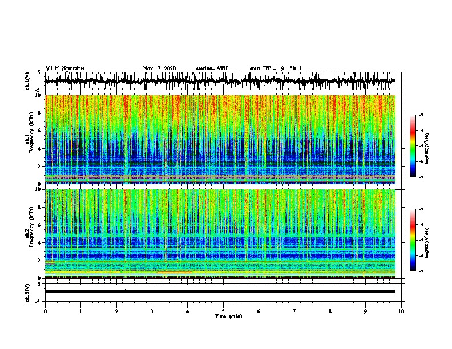Click the "-3" label on ch.1 colorbar
The width and height of the screenshot is (452, 349).
421,115
